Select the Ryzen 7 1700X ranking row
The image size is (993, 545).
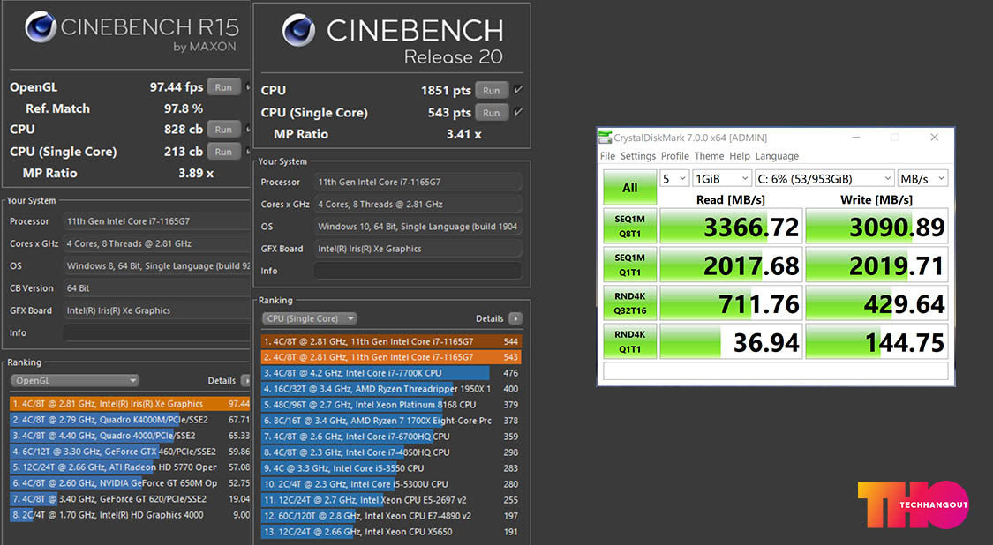pyautogui.click(x=391, y=421)
